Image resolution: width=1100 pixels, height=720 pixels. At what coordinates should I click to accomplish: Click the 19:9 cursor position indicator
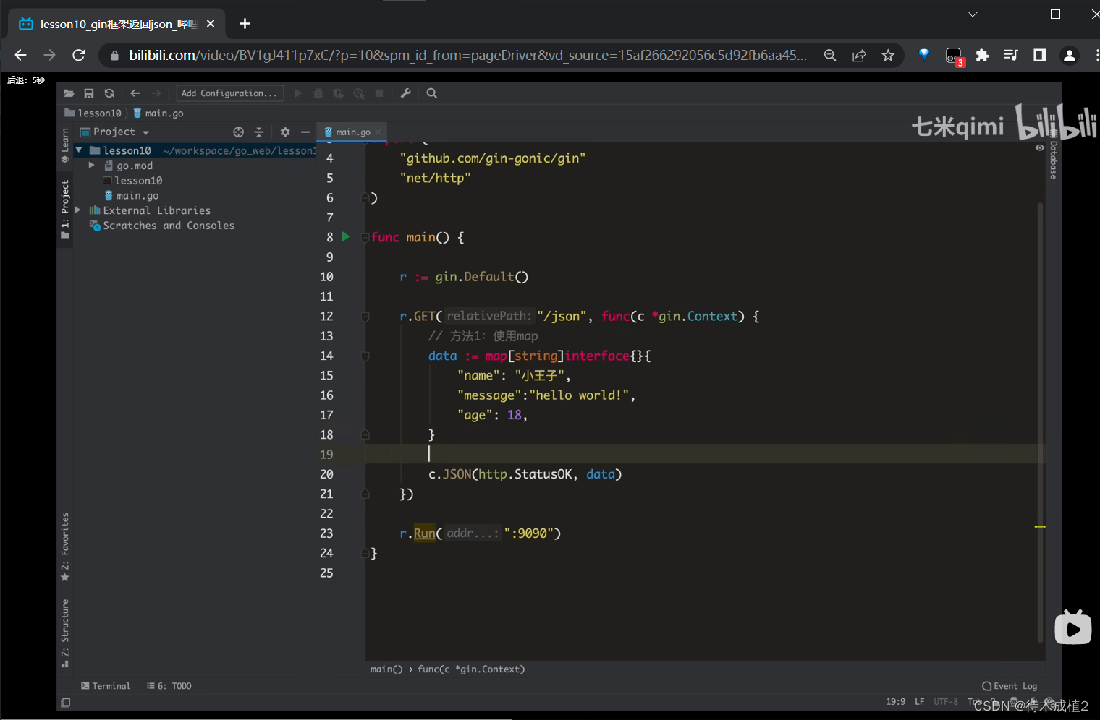[895, 701]
